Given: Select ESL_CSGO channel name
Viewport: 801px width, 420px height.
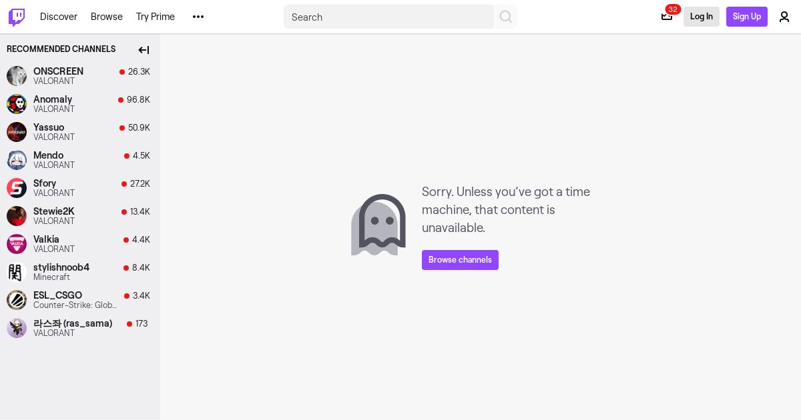Looking at the screenshot, I should click(x=57, y=295).
